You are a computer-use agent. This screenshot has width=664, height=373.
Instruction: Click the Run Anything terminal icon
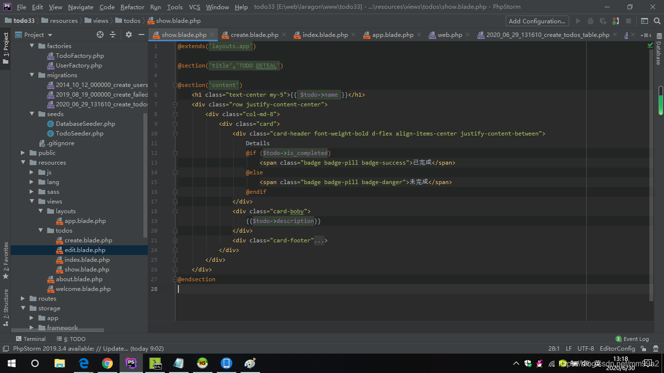click(x=644, y=21)
